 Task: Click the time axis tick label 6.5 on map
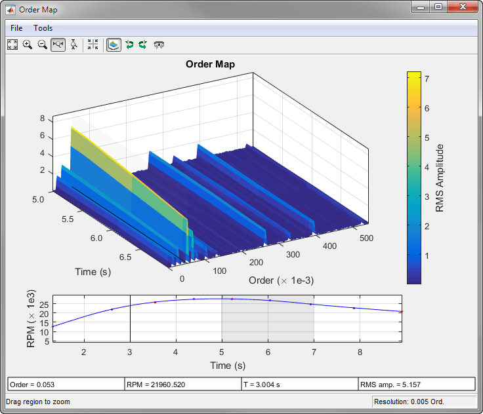[125, 257]
